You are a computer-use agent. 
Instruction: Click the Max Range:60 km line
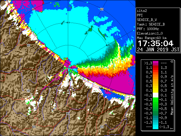152,38
